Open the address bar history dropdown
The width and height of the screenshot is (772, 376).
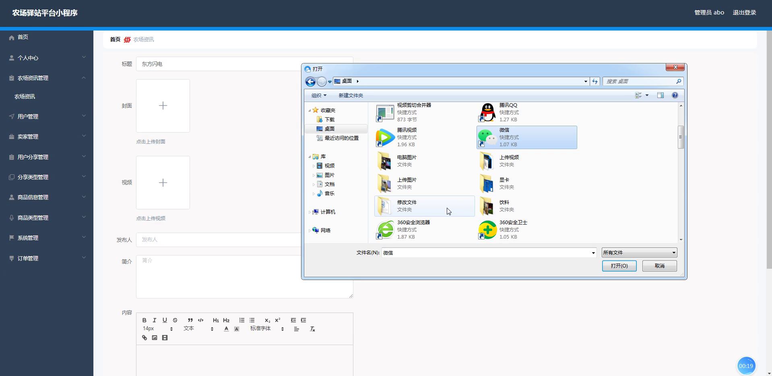[x=586, y=82]
